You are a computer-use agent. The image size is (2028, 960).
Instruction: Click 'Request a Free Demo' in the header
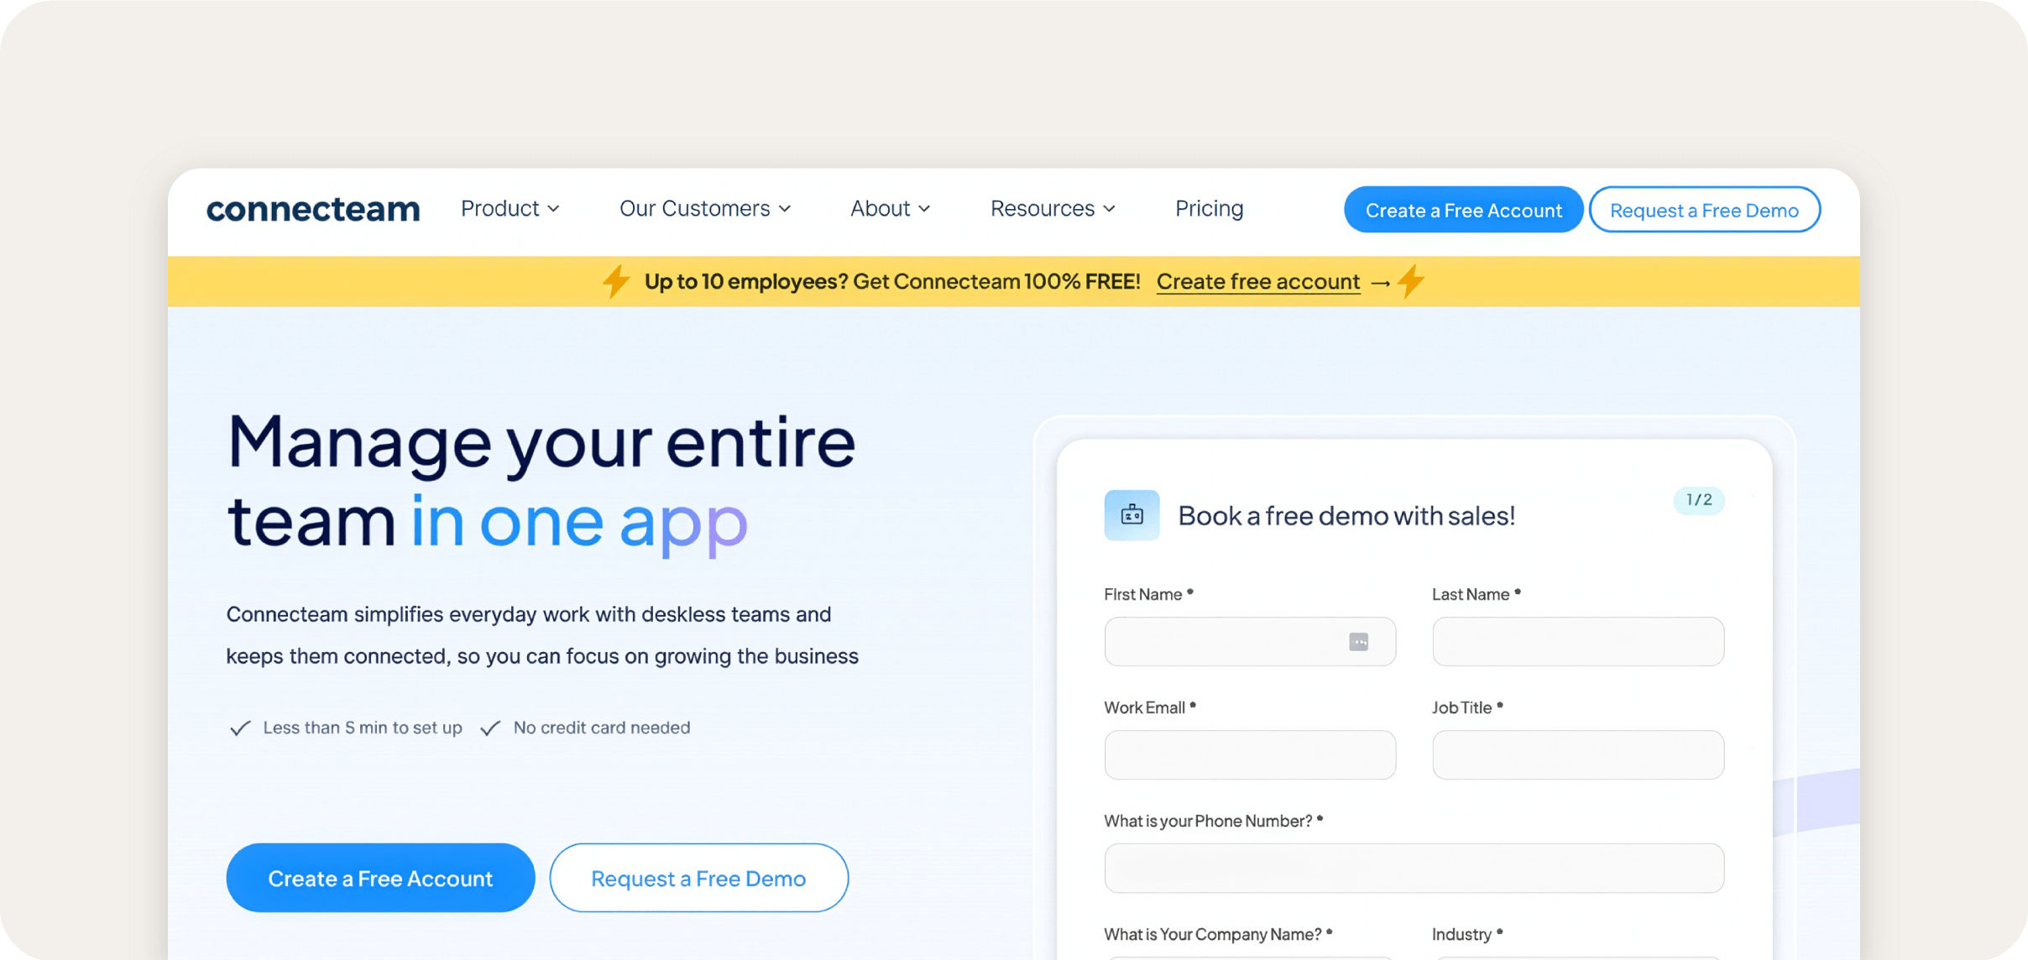pos(1704,210)
